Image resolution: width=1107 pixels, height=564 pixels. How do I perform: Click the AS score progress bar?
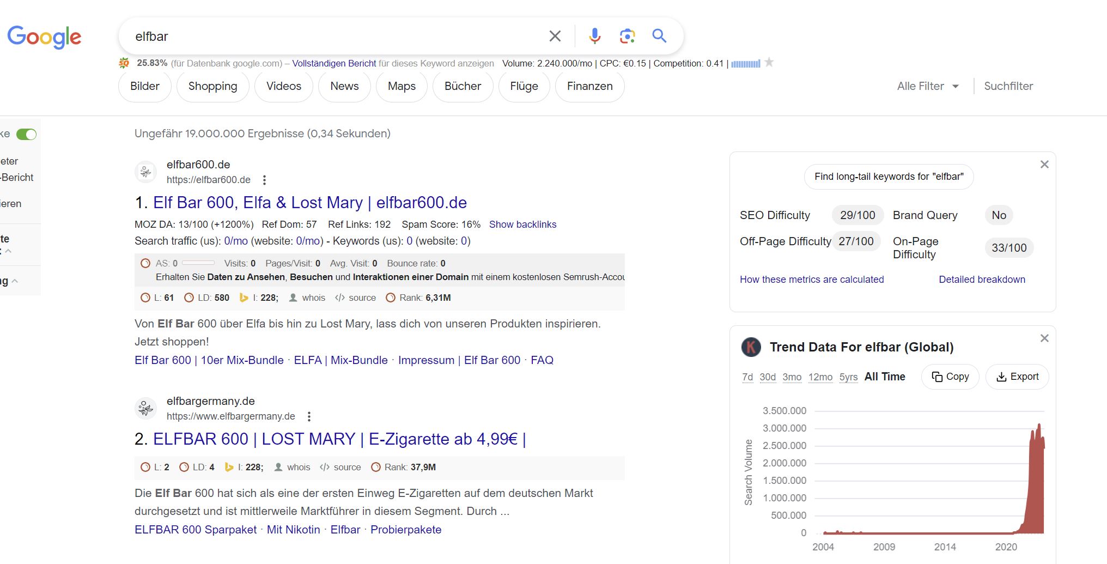(198, 263)
